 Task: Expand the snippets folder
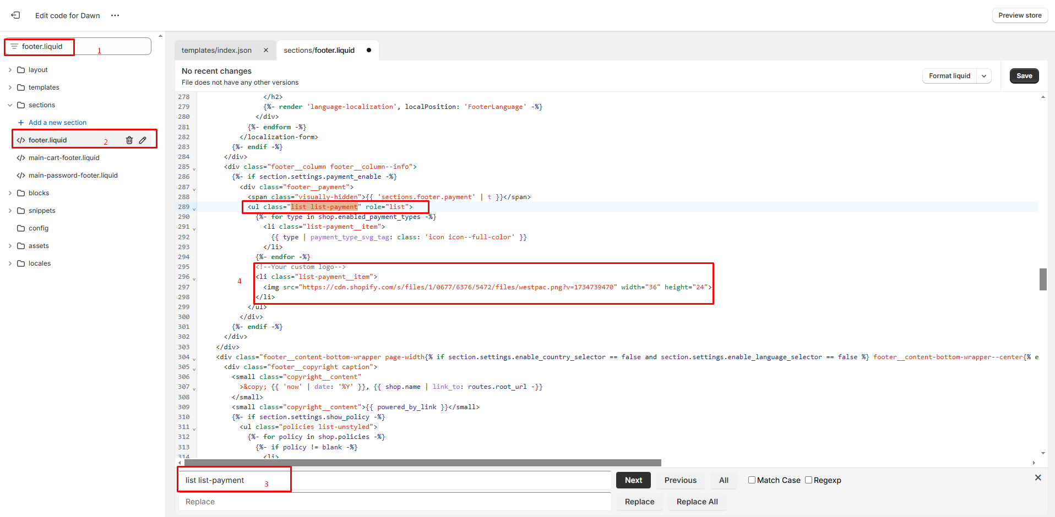click(x=10, y=211)
